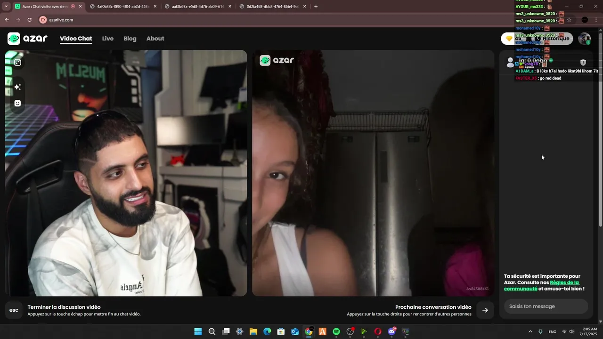
Task: Open the About page
Action: [x=155, y=39]
